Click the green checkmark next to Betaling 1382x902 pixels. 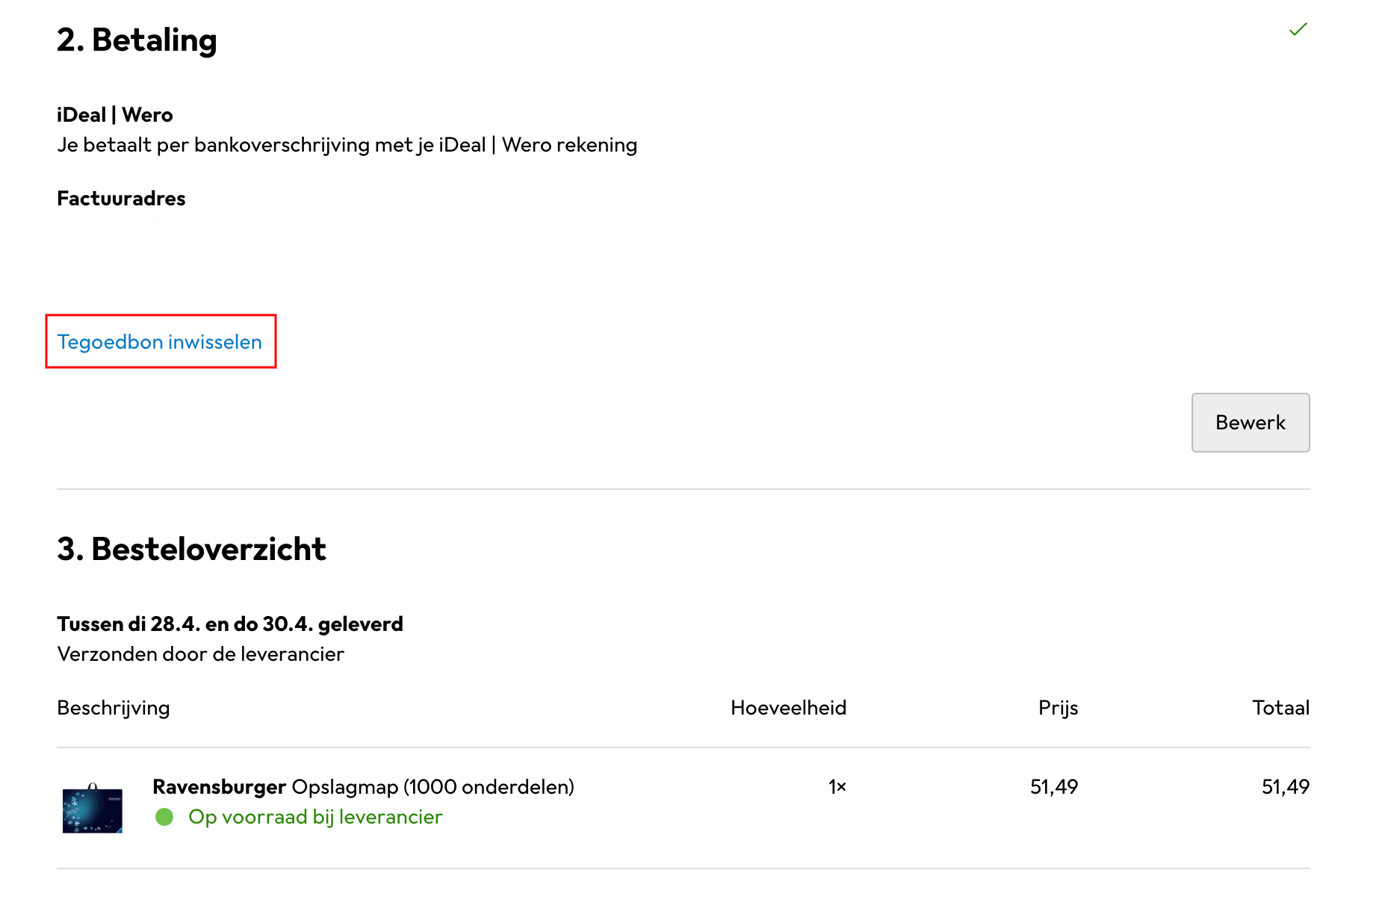point(1298,29)
